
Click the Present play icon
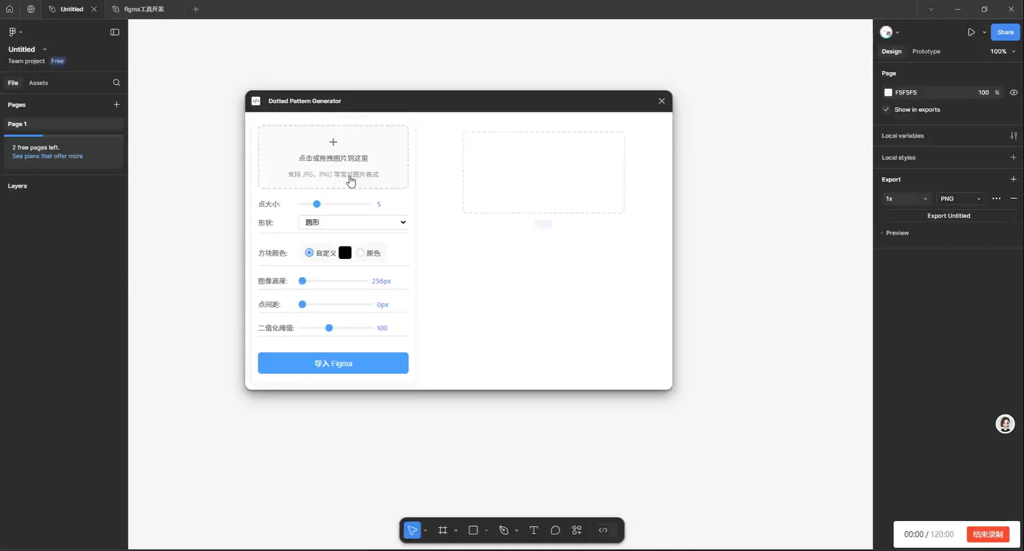pos(971,32)
